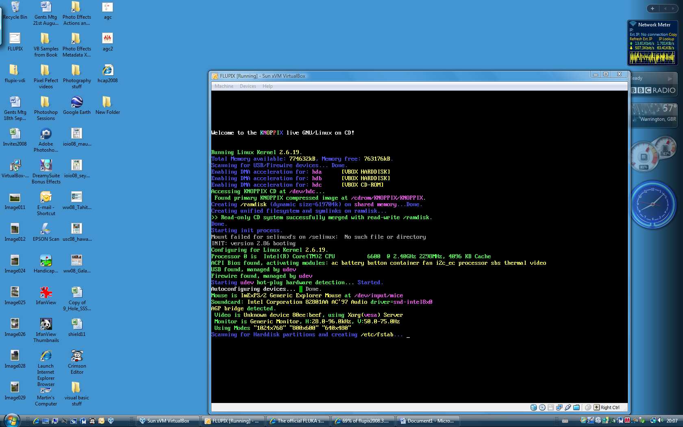The height and width of the screenshot is (427, 683).
Task: Select the VirtualBox installer desktop icon
Action: pyautogui.click(x=15, y=169)
